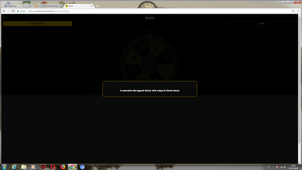Click the scrollbar down arrow

(299, 163)
